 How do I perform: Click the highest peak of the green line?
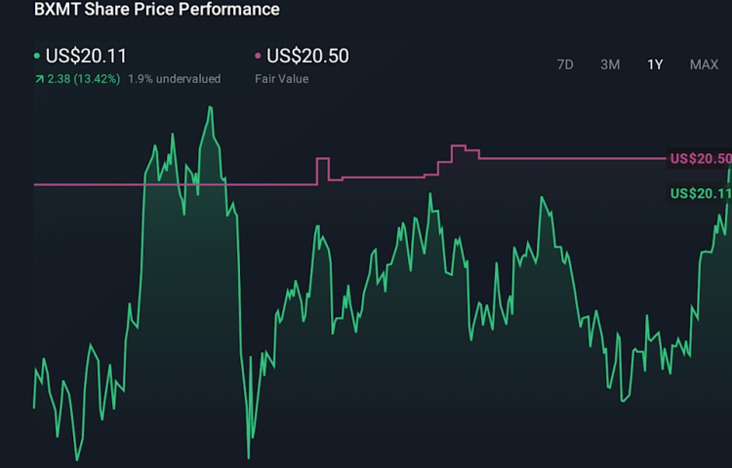point(210,107)
